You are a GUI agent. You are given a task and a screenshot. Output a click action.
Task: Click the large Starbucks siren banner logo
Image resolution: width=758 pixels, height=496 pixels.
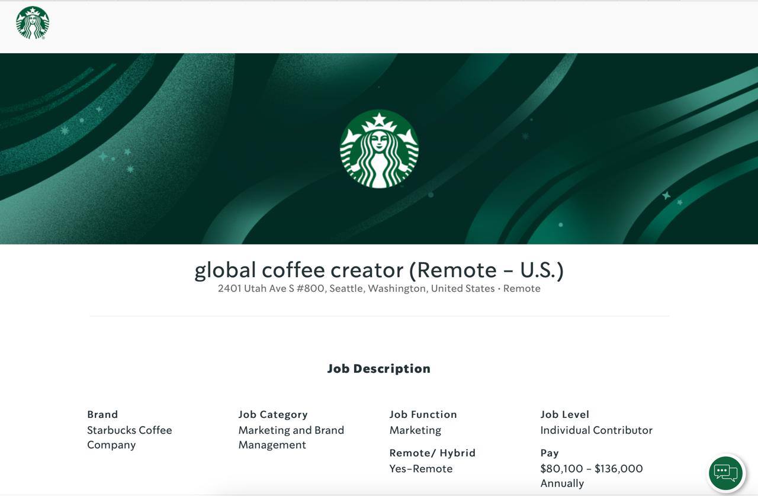(x=379, y=149)
